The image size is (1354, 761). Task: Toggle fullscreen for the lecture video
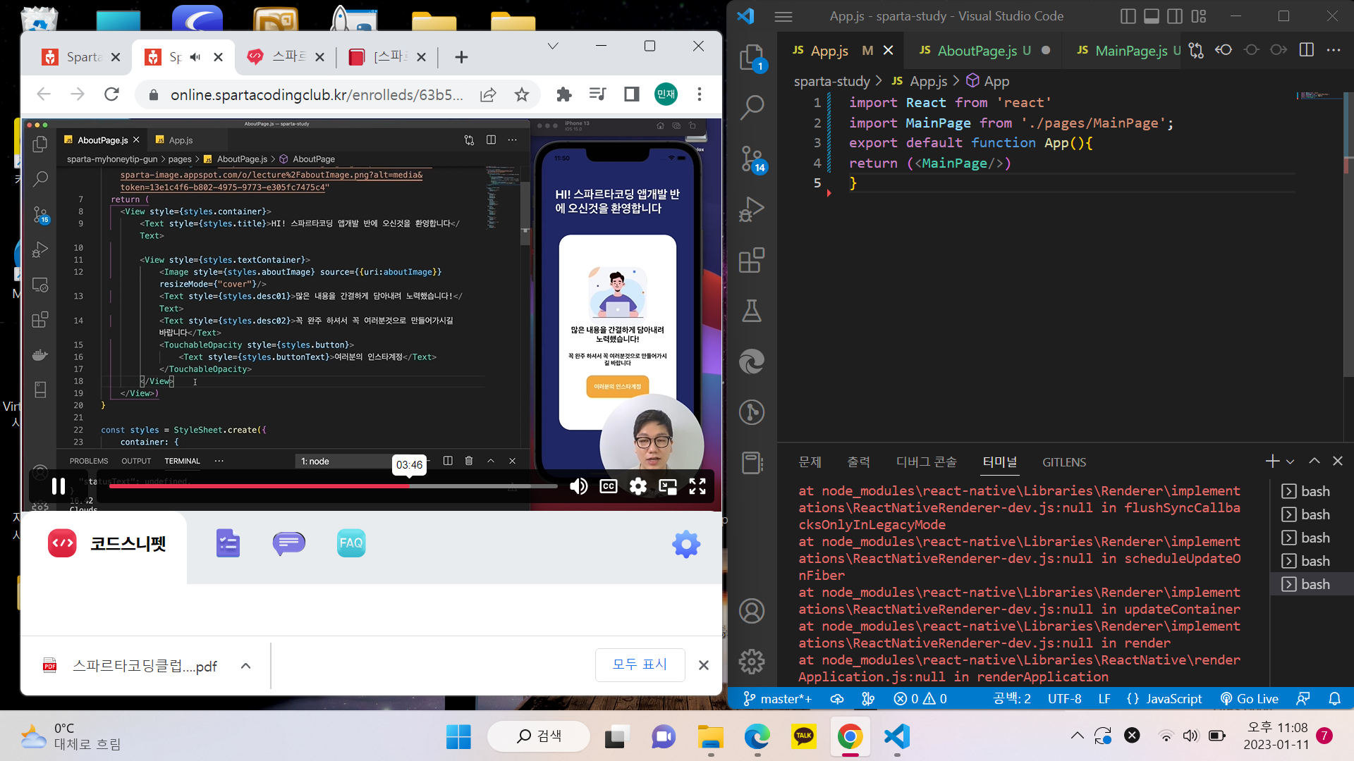pyautogui.click(x=697, y=486)
